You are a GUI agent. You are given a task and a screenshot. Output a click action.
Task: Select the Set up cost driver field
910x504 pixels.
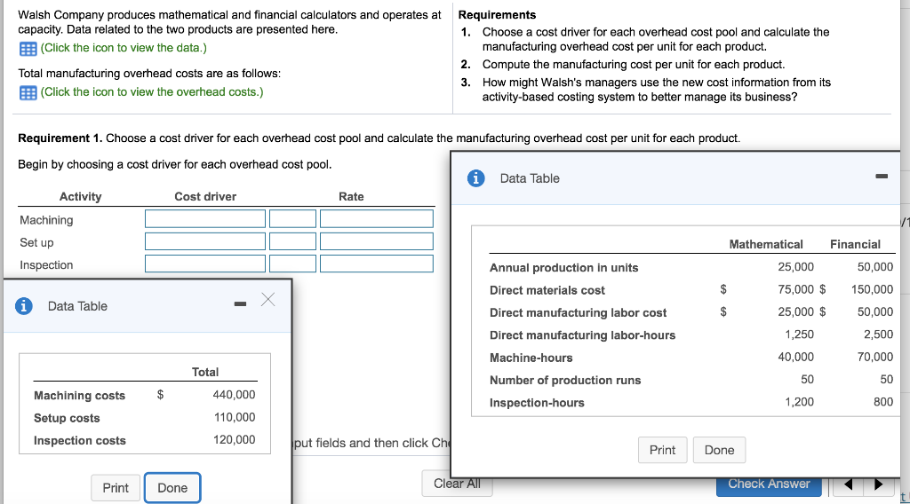pyautogui.click(x=205, y=241)
